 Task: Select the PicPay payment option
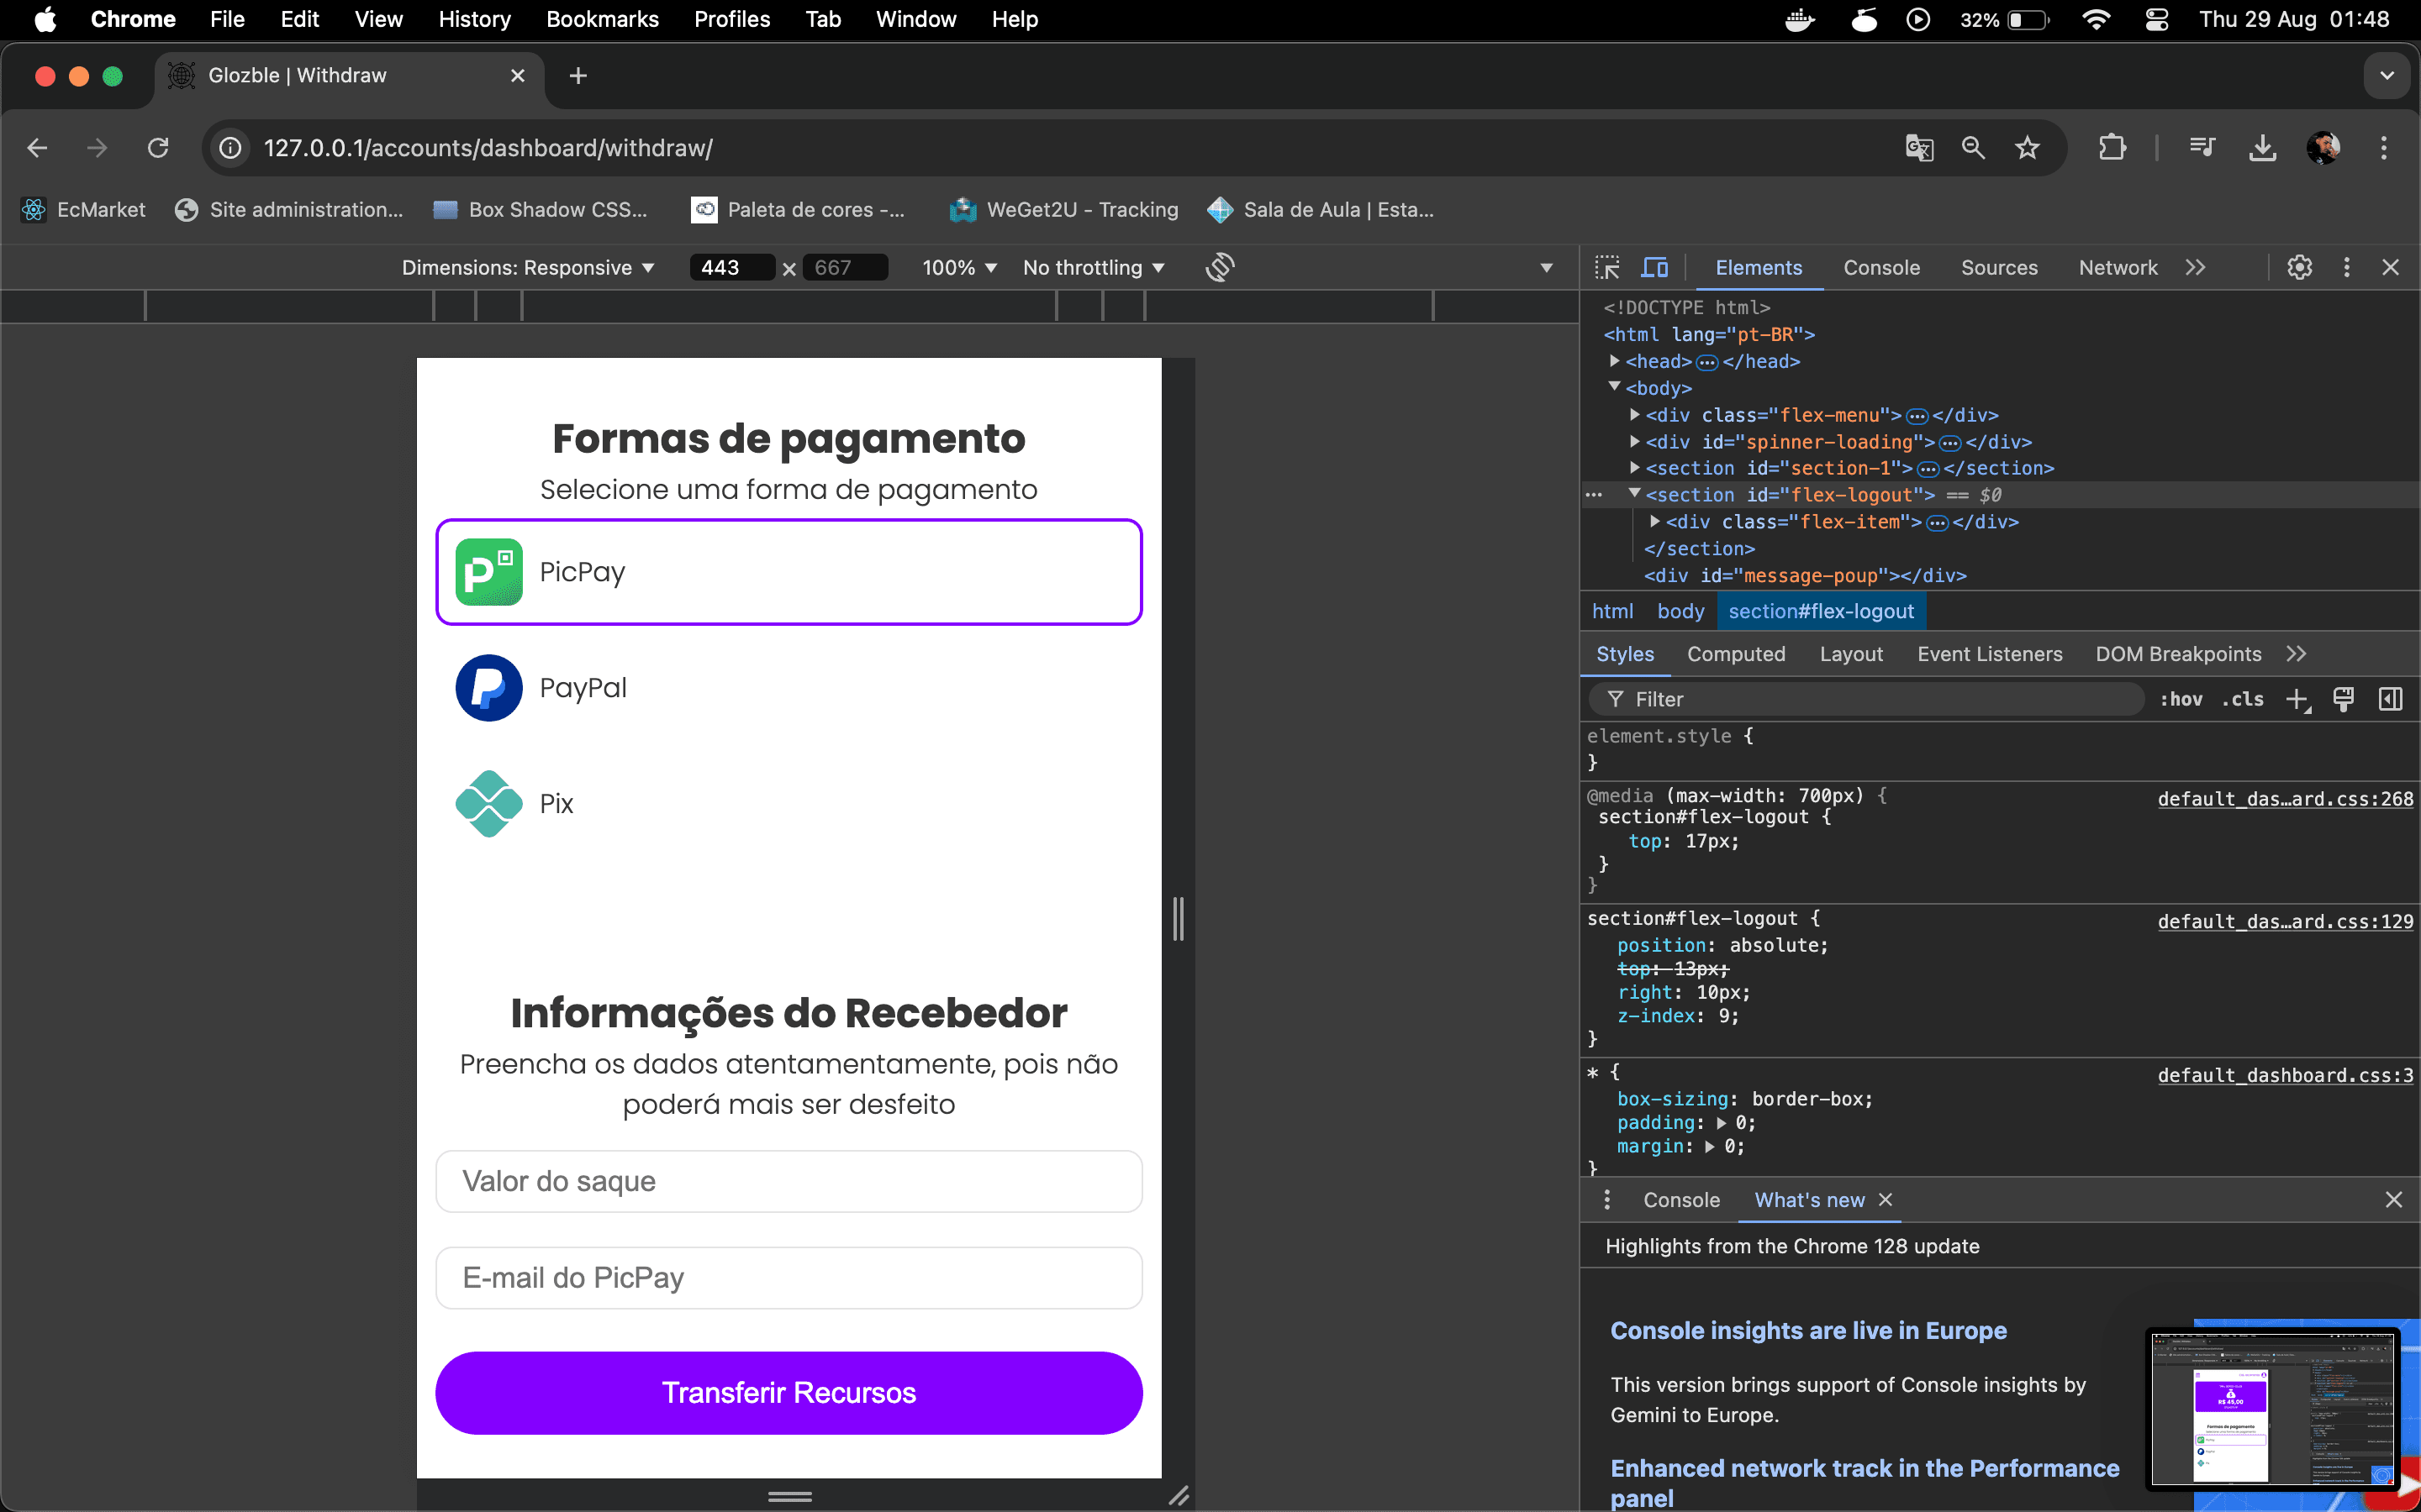tap(789, 572)
